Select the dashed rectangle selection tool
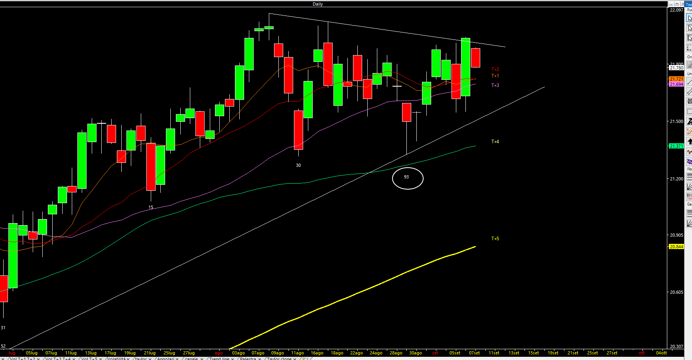Screen dimensions: 692x360 pyautogui.click(x=689, y=47)
